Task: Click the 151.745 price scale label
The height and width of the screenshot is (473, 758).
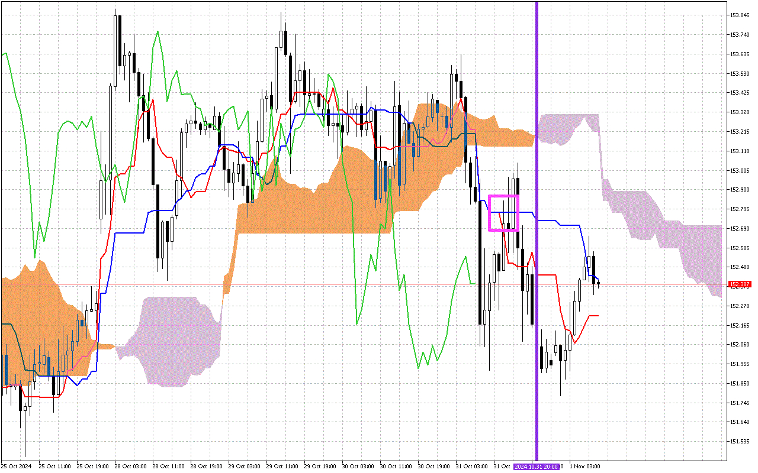Action: [740, 403]
